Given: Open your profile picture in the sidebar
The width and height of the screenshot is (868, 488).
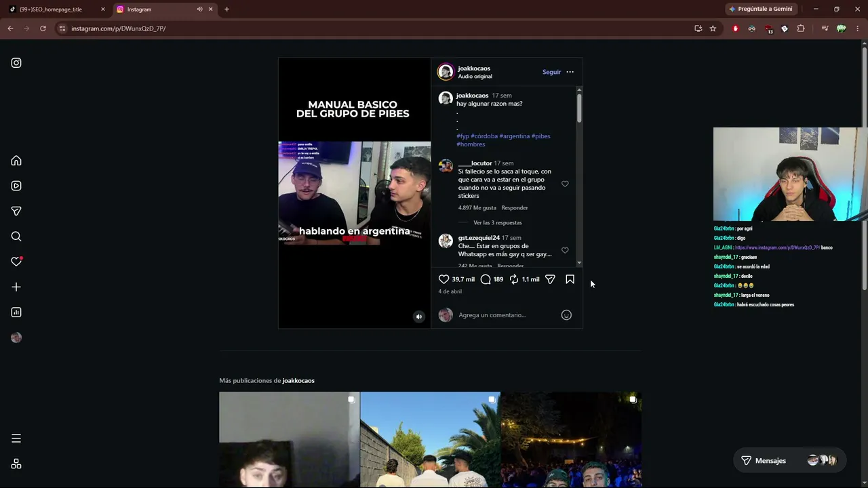Looking at the screenshot, I should tap(16, 338).
